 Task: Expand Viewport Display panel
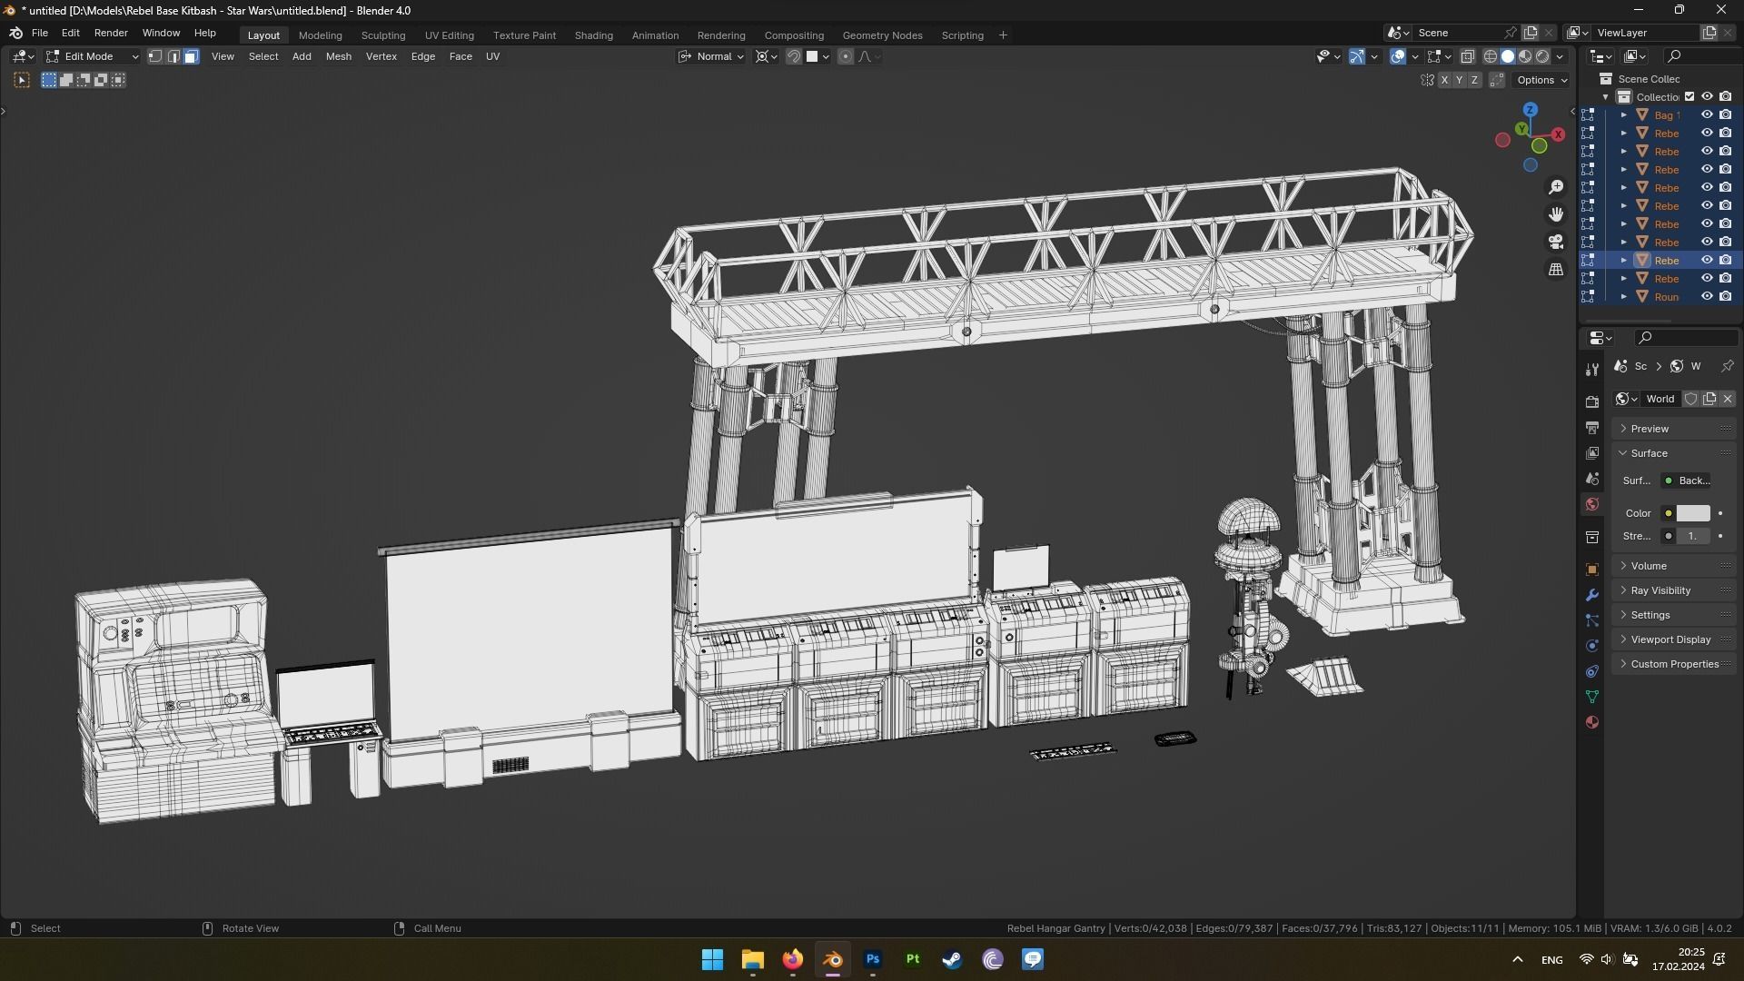click(1674, 639)
